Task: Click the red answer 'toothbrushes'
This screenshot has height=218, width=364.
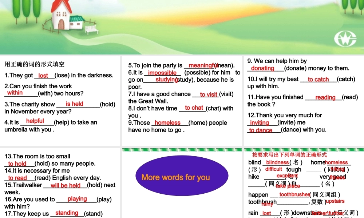Action: pos(294,194)
